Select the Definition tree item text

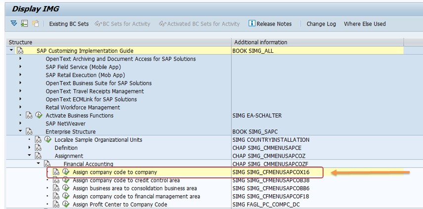pyautogui.click(x=66, y=148)
